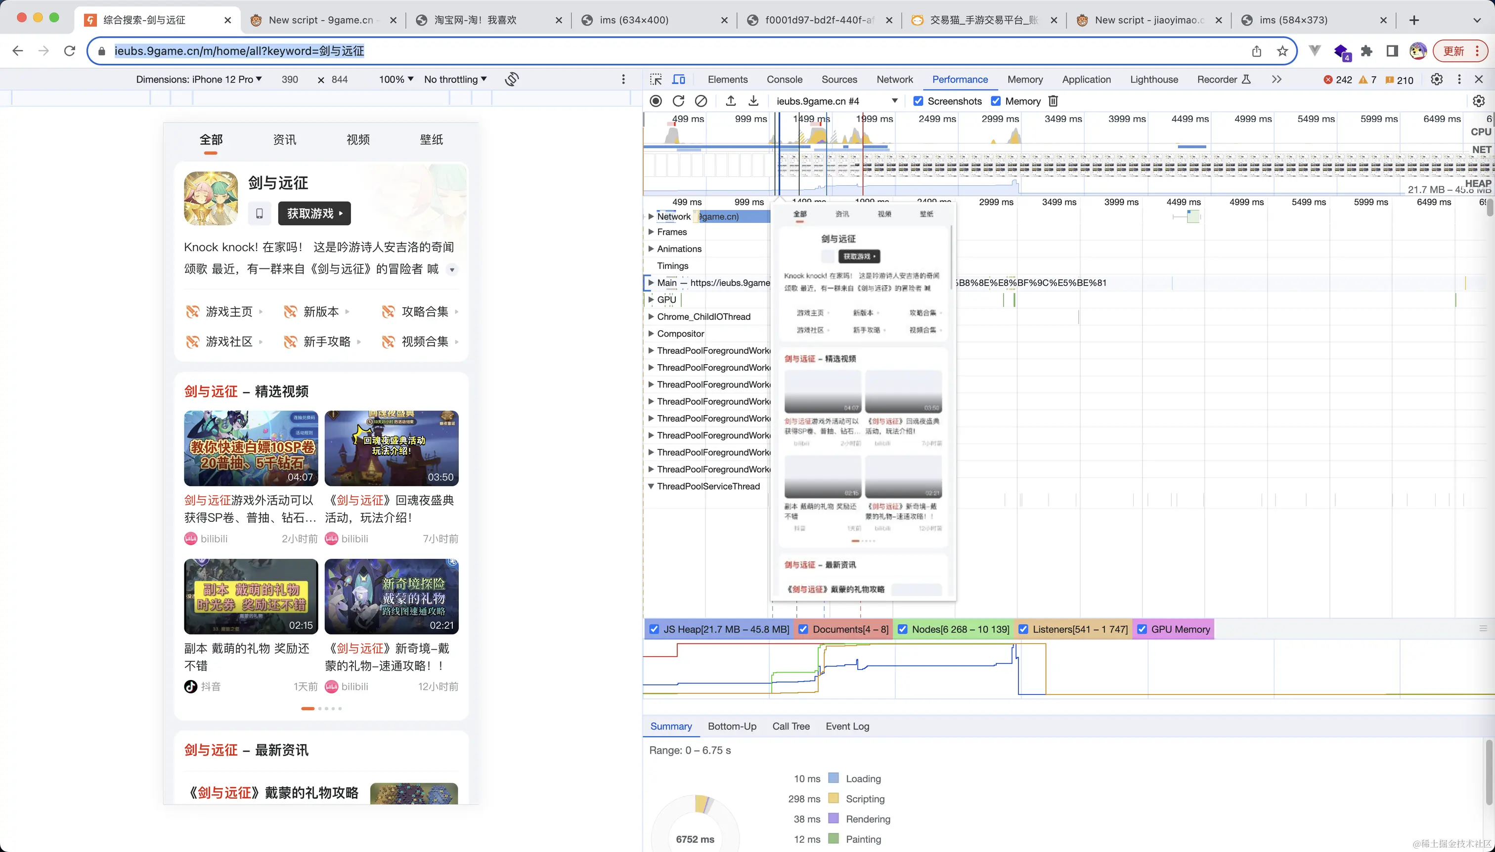Expand the Frames track
Image resolution: width=1495 pixels, height=852 pixels.
[651, 232]
